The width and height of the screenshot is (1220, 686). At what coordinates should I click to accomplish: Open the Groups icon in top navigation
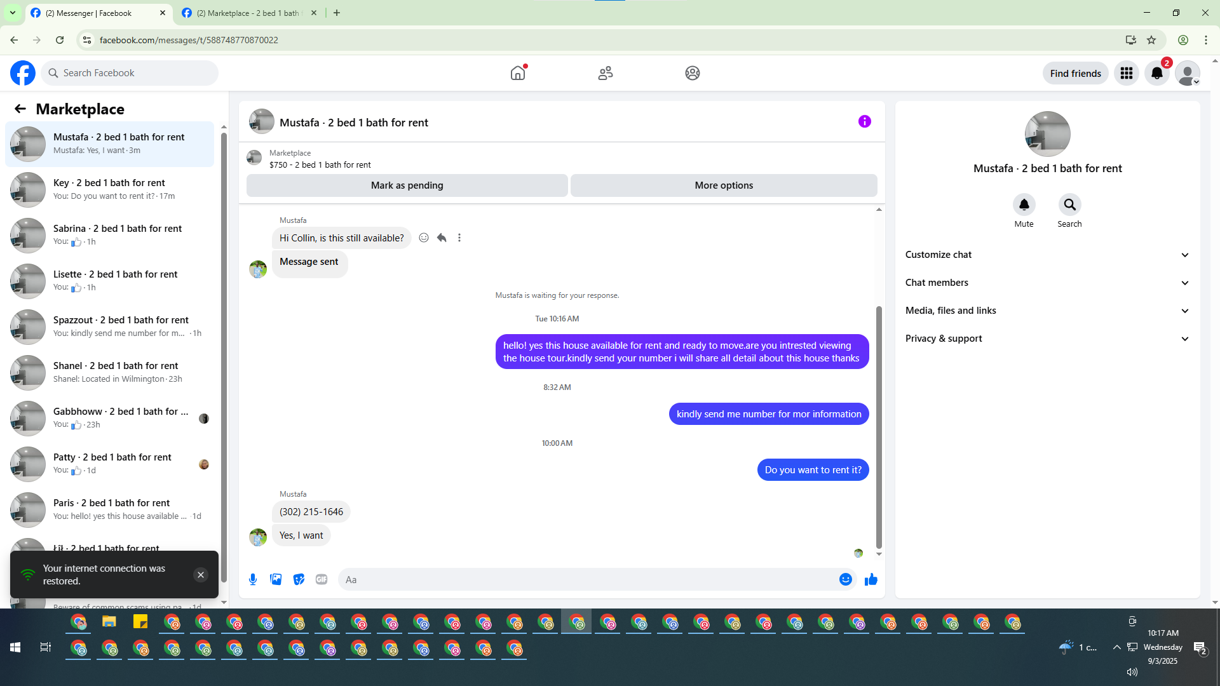pos(693,73)
